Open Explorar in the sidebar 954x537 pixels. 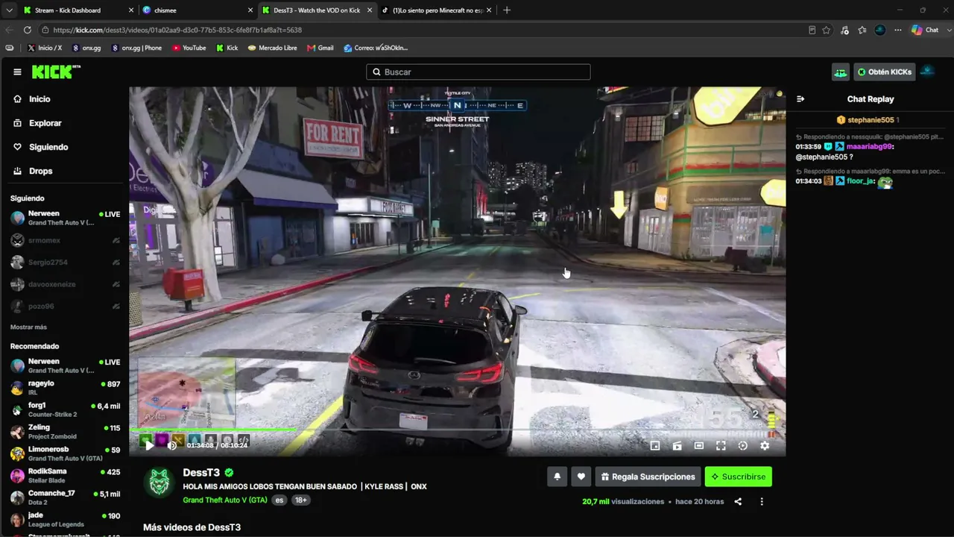(45, 123)
